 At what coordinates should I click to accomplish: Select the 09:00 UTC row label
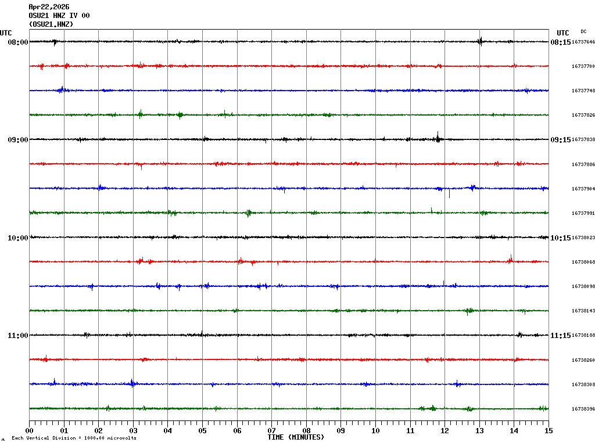pos(18,140)
